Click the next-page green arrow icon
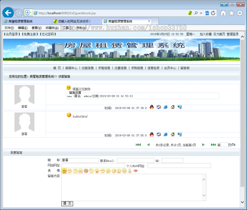247x210 pixels. point(203,145)
